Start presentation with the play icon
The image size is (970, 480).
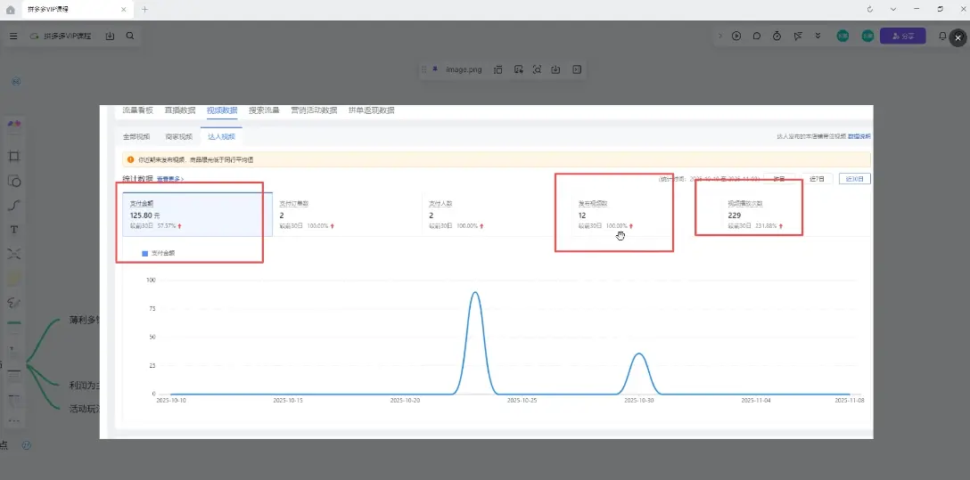click(736, 37)
